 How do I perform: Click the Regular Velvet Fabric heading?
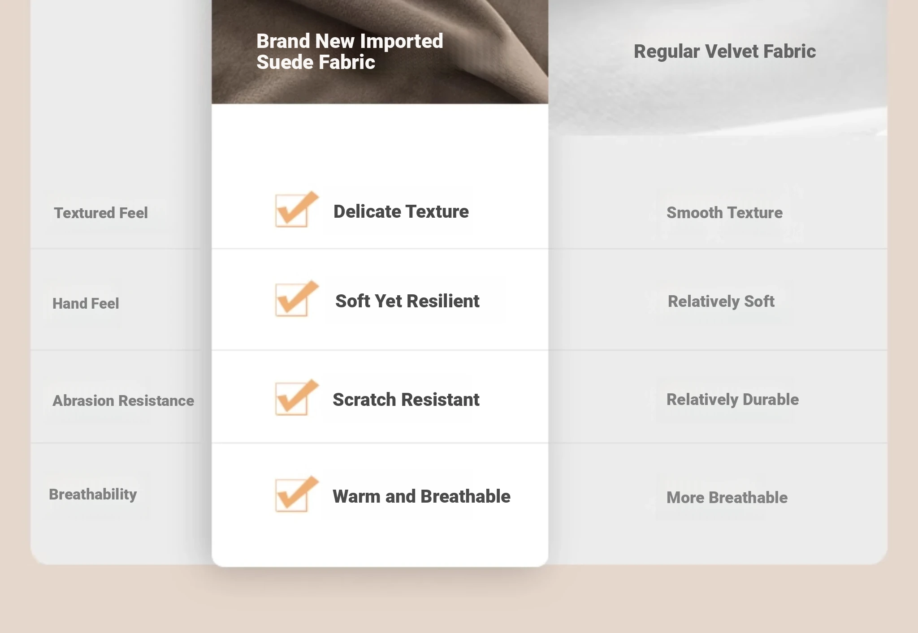pyautogui.click(x=724, y=52)
